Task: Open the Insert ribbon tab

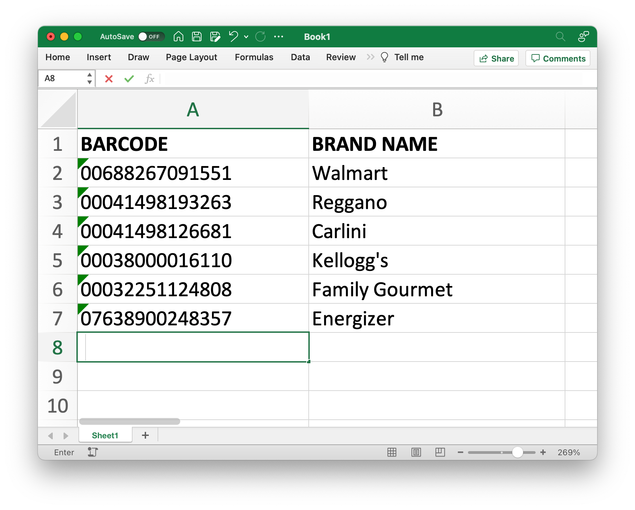Action: pos(99,57)
